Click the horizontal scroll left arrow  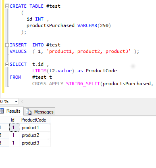22,101
